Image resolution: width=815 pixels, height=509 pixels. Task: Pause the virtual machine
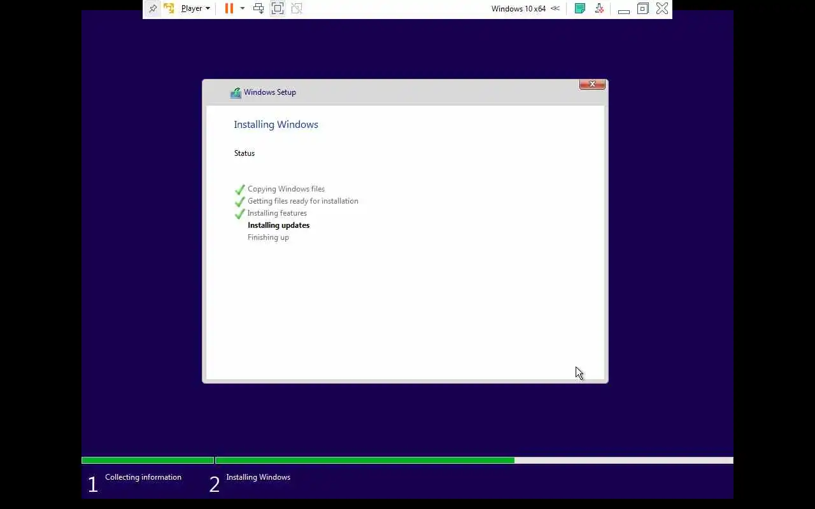click(x=229, y=8)
